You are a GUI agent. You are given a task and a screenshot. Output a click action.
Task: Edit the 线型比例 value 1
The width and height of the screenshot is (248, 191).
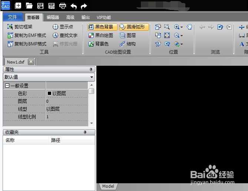[x=67, y=117]
